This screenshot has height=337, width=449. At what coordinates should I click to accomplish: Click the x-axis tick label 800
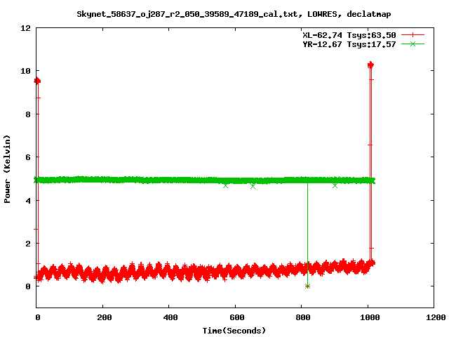pyautogui.click(x=303, y=317)
